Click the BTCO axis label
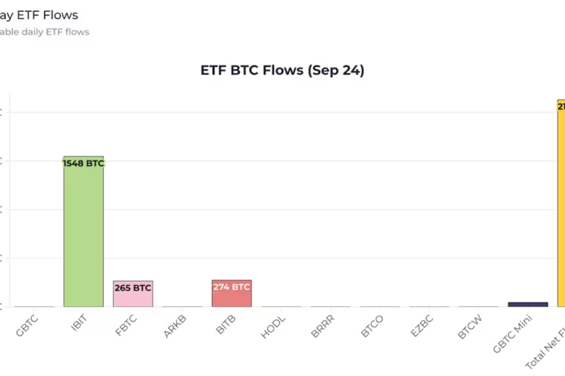This screenshot has width=565, height=376. 372,327
